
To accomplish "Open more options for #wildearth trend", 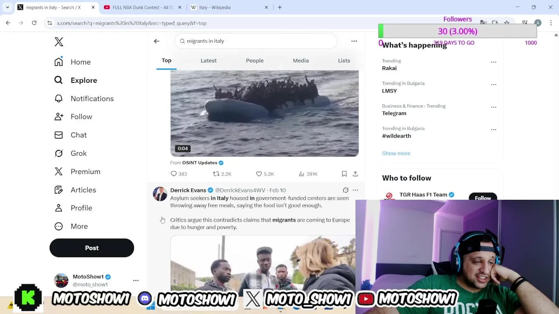I will 493,130.
